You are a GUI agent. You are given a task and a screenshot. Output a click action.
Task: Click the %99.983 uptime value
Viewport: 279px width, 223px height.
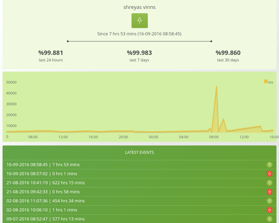(x=139, y=53)
